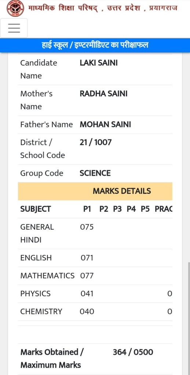
Task: Select the GENERAL HINDI subject row
Action: pyautogui.click(x=95, y=233)
